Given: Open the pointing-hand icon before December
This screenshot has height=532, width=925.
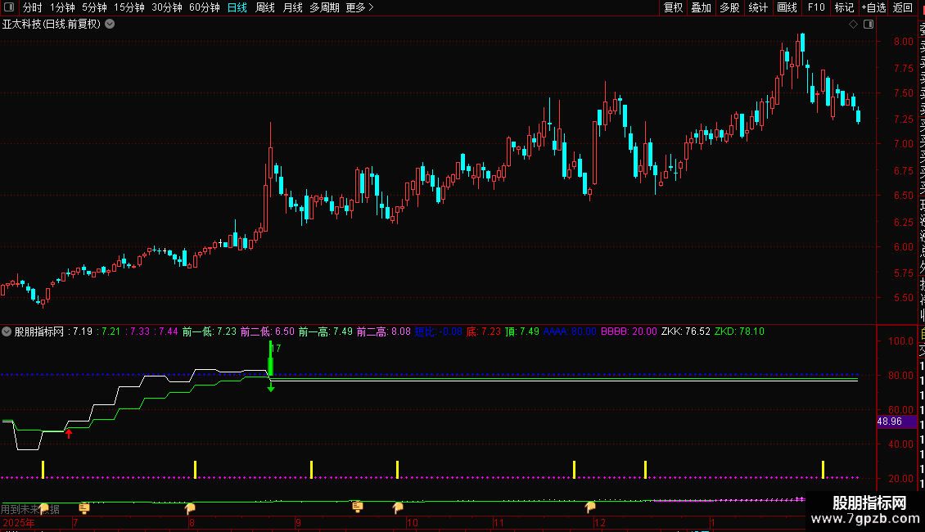Looking at the screenshot, I should [590, 507].
